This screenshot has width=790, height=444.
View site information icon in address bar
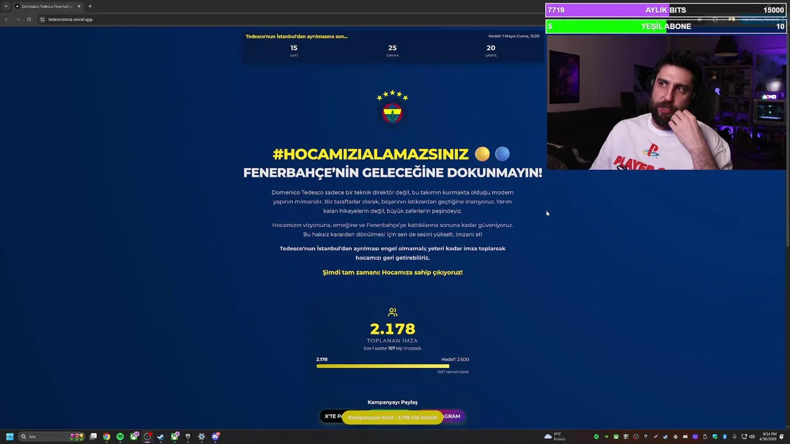click(x=42, y=19)
